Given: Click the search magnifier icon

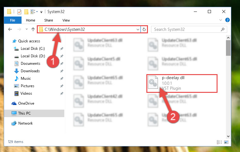Looking at the screenshot, I should pyautogui.click(x=223, y=29).
